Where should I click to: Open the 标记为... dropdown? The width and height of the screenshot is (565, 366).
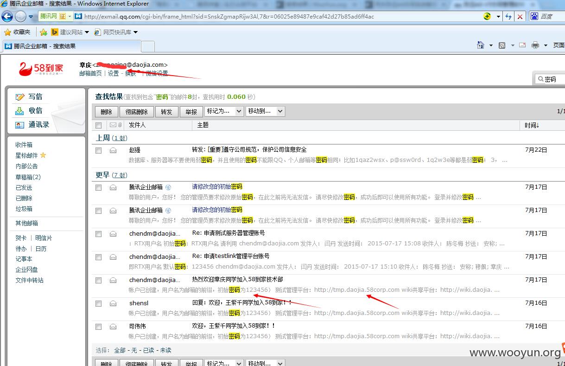coord(224,111)
